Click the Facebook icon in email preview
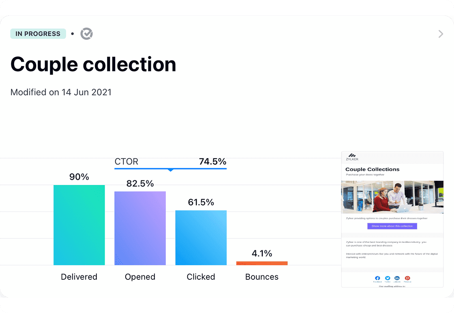The width and height of the screenshot is (454, 313). coord(377,278)
